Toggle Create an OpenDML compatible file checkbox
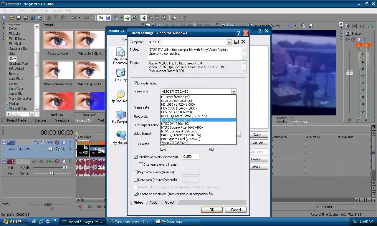Image resolution: width=377 pixels, height=226 pixels. tap(136, 194)
